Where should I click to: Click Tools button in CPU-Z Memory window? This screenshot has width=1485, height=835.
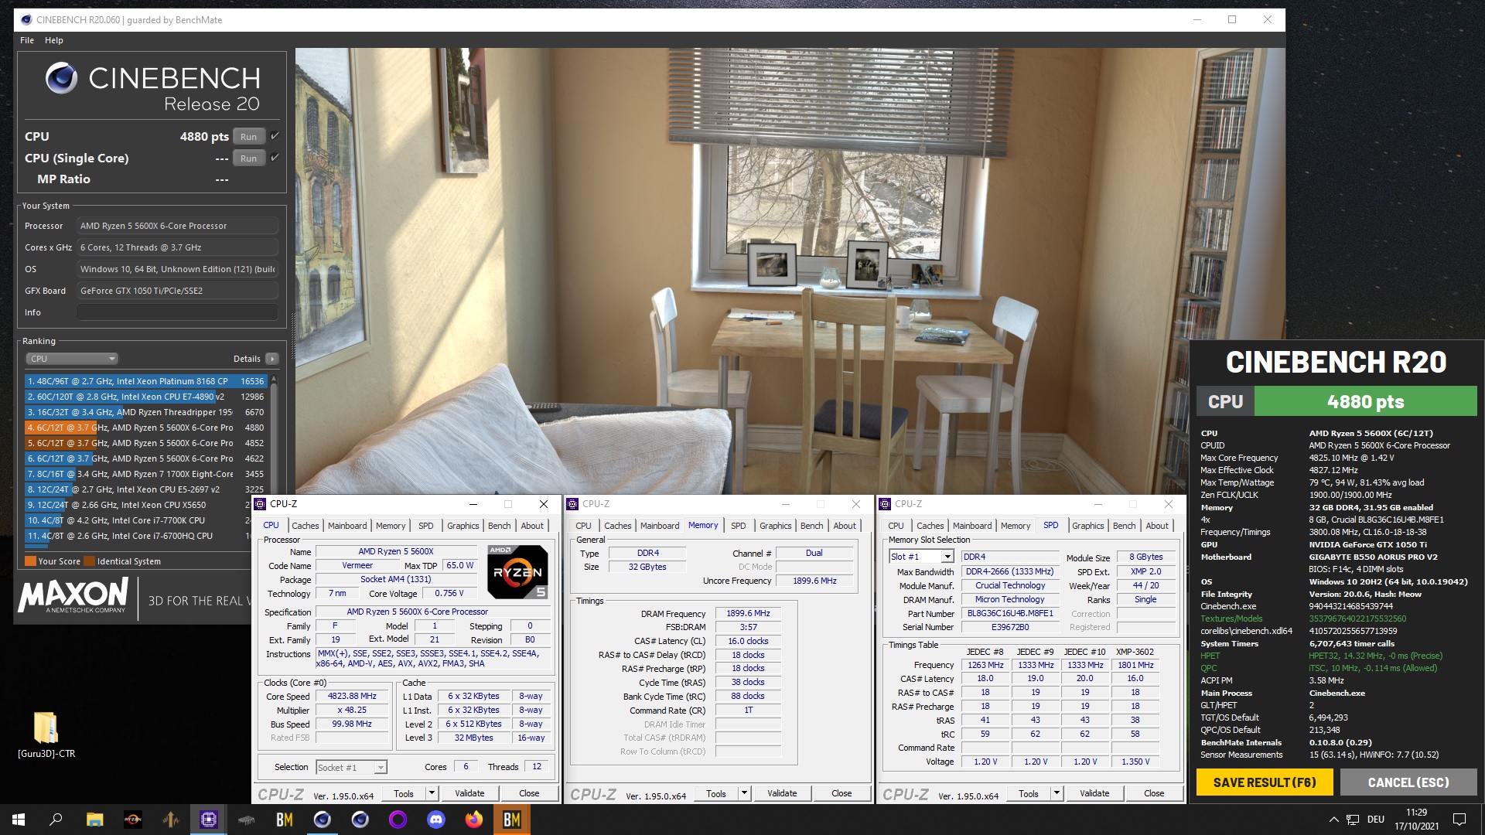coord(716,793)
